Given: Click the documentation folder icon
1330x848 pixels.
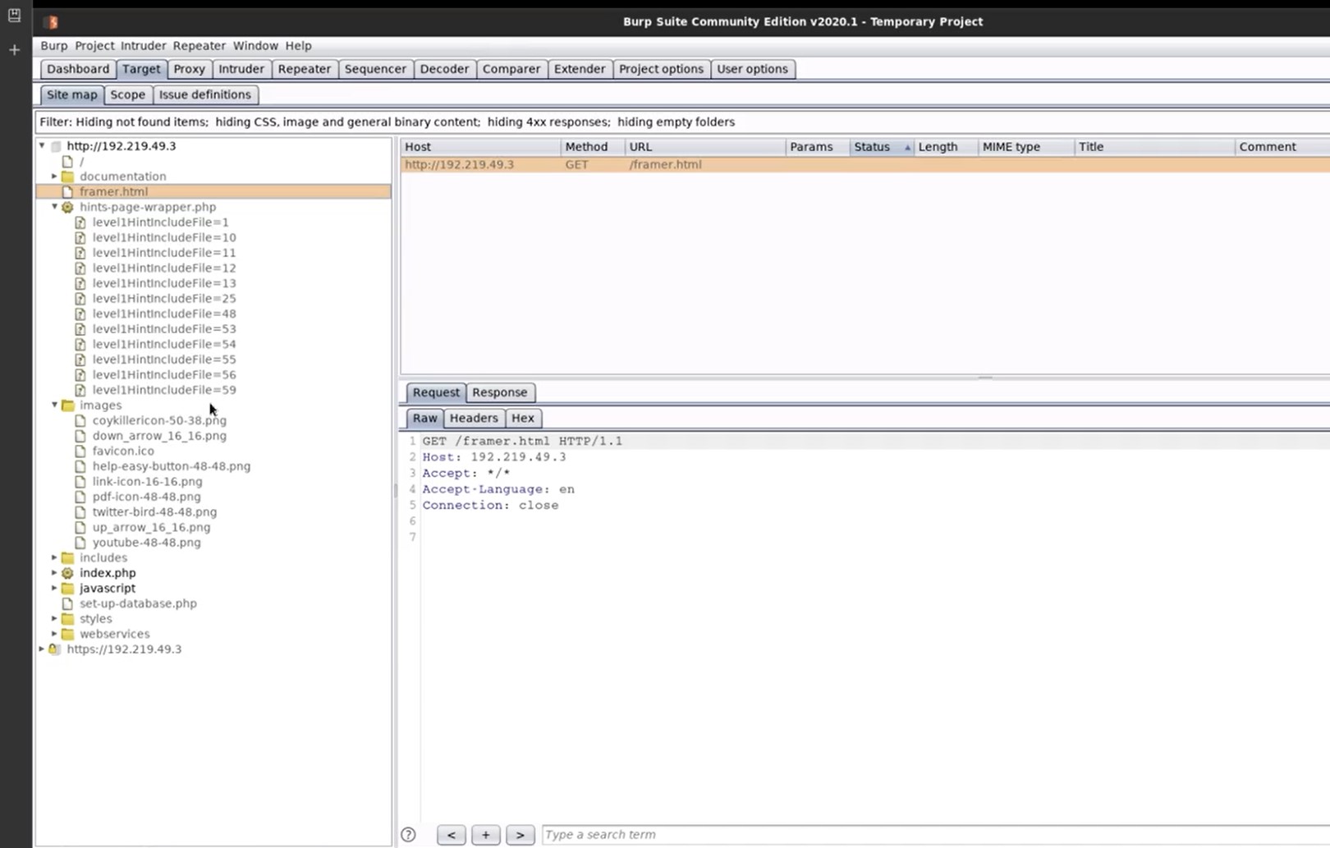Looking at the screenshot, I should pos(68,176).
